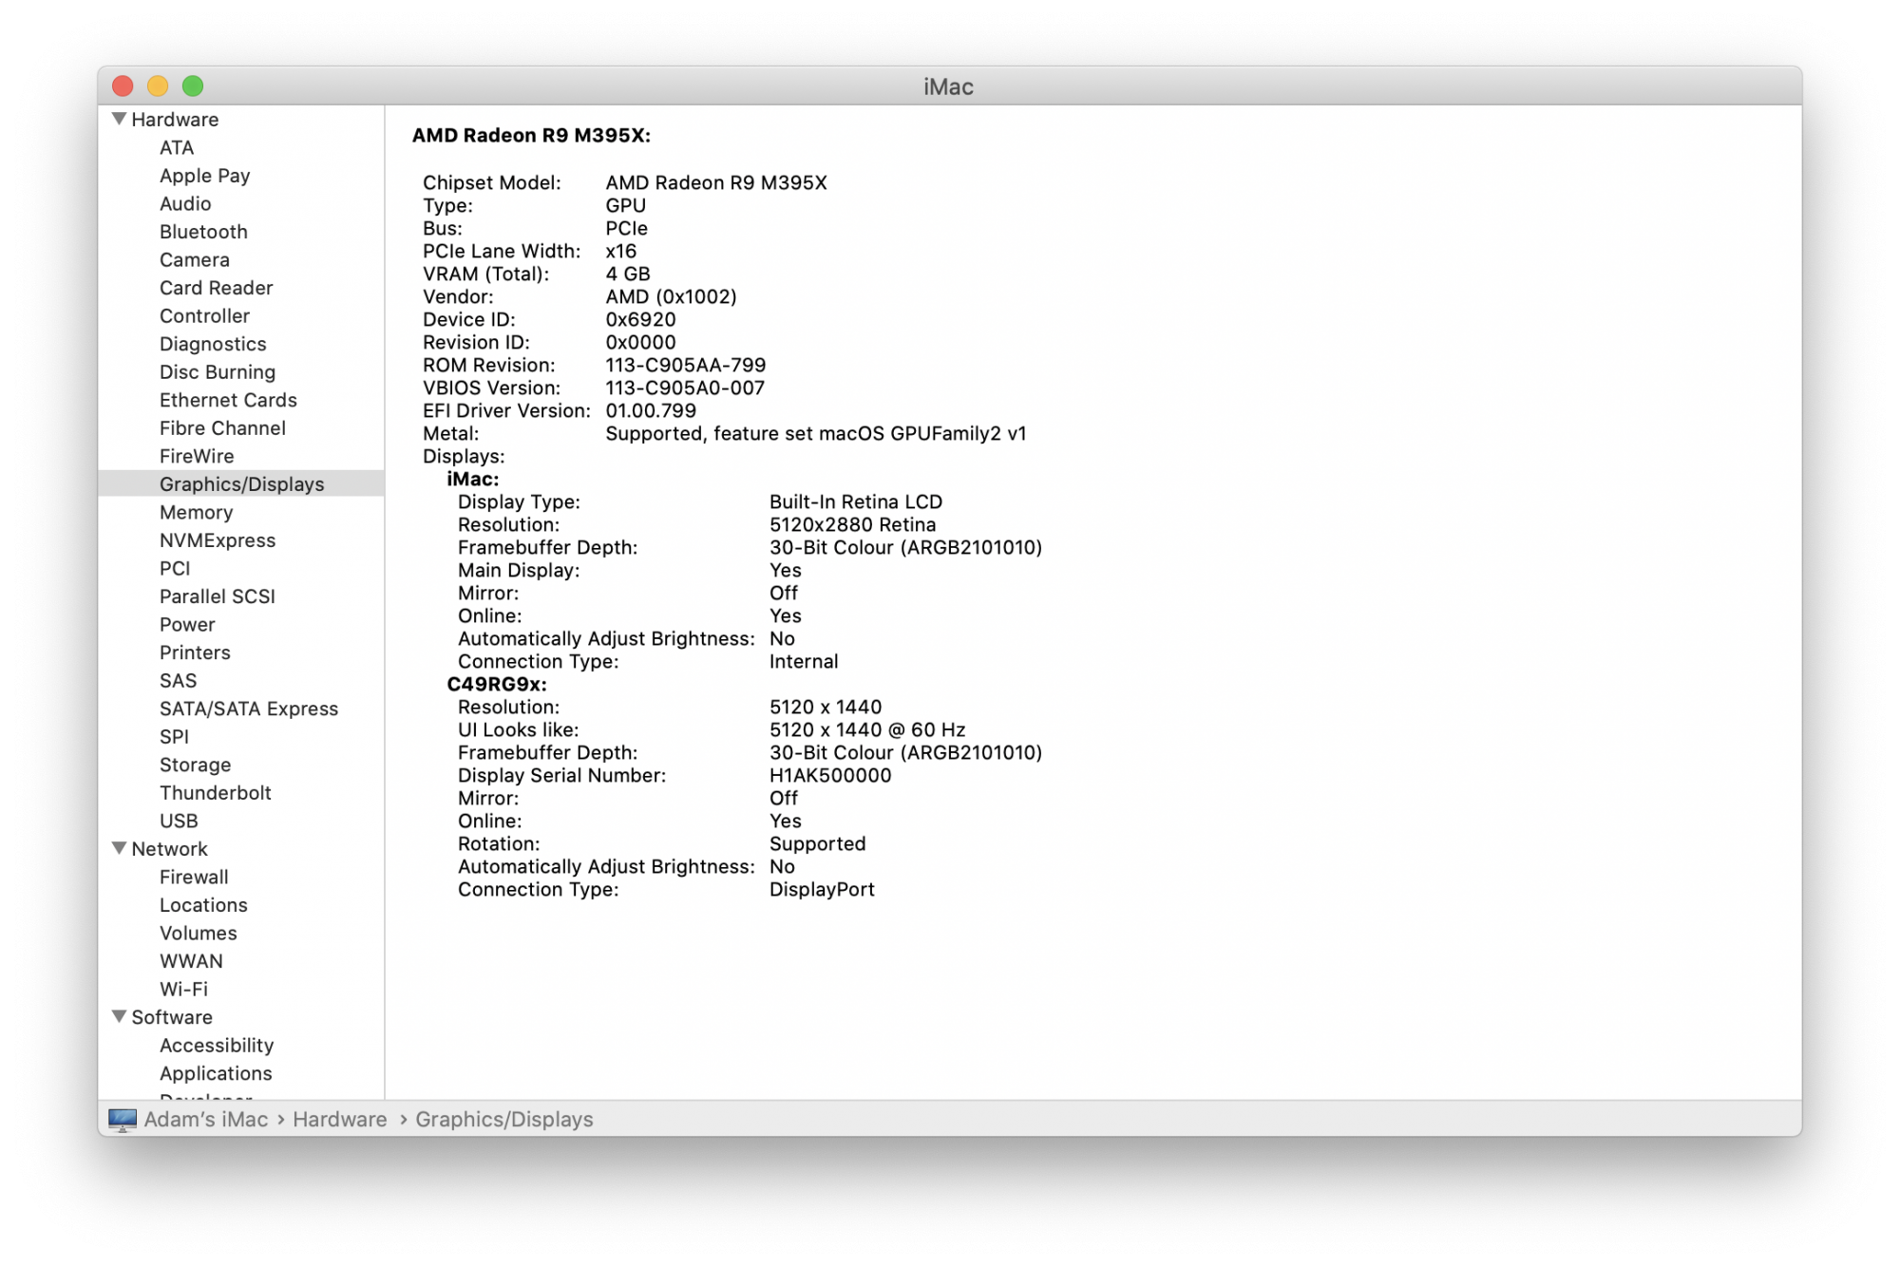Click the Network category label
The height and width of the screenshot is (1266, 1900).
click(169, 848)
